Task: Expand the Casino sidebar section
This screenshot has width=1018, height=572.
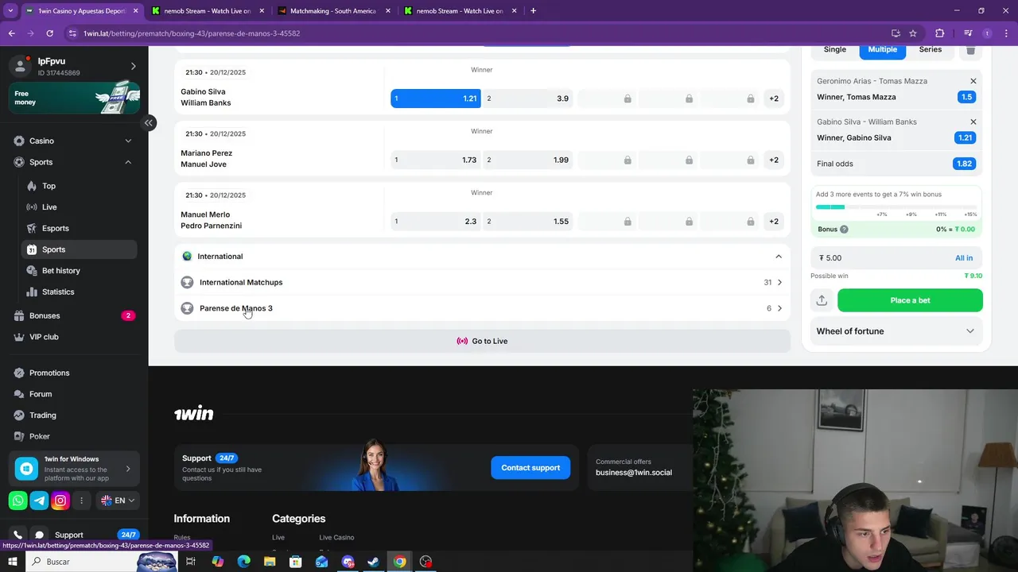Action: tap(73, 141)
